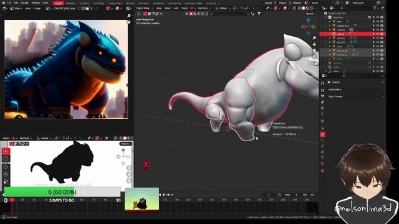
Task: Expand the Stack Presets dropdown
Action: pyautogui.click(x=355, y=96)
